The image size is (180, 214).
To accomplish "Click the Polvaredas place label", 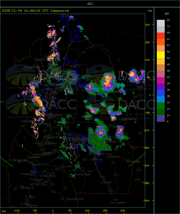I will click(32, 67).
